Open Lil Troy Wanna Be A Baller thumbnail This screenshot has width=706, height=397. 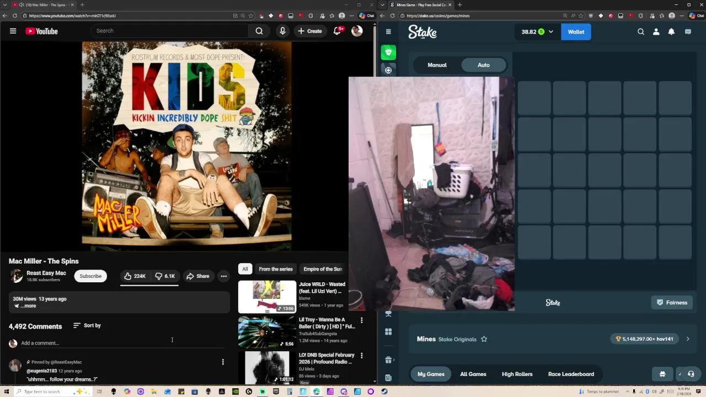tap(267, 332)
